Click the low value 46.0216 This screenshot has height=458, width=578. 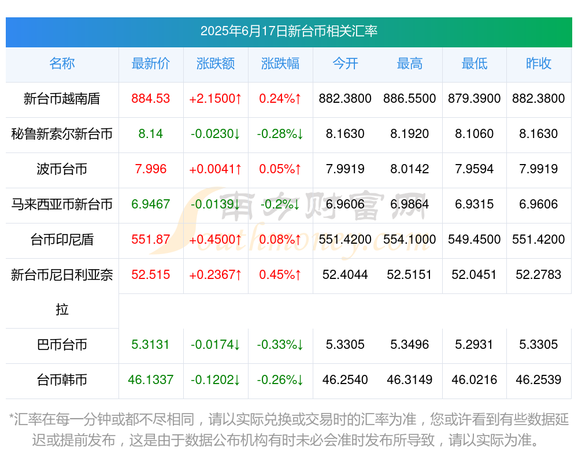click(475, 380)
